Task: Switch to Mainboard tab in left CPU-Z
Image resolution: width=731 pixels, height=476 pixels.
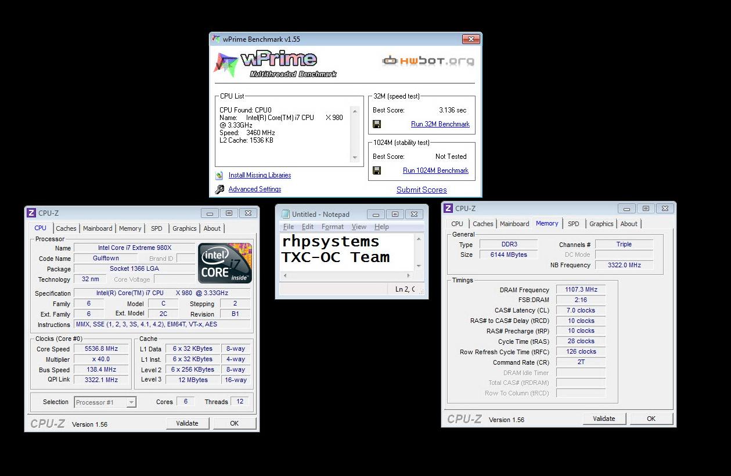Action: pyautogui.click(x=98, y=228)
